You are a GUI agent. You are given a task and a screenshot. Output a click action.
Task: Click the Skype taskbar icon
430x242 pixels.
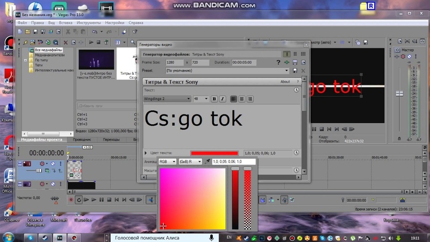pyautogui.click(x=31, y=238)
